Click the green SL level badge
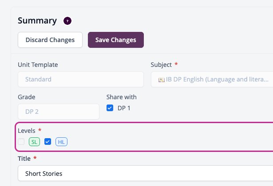Screen dimensions: 273x186 [34, 142]
